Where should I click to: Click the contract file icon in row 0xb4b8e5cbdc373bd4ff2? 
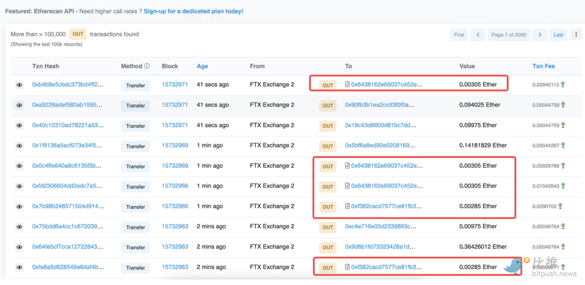(347, 85)
